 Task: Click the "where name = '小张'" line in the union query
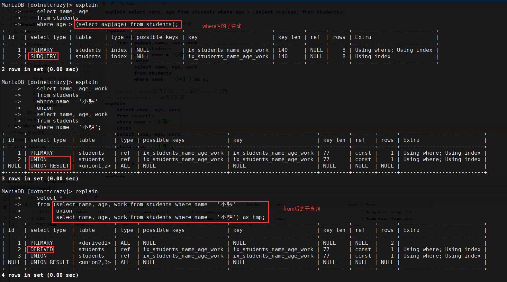(67, 102)
